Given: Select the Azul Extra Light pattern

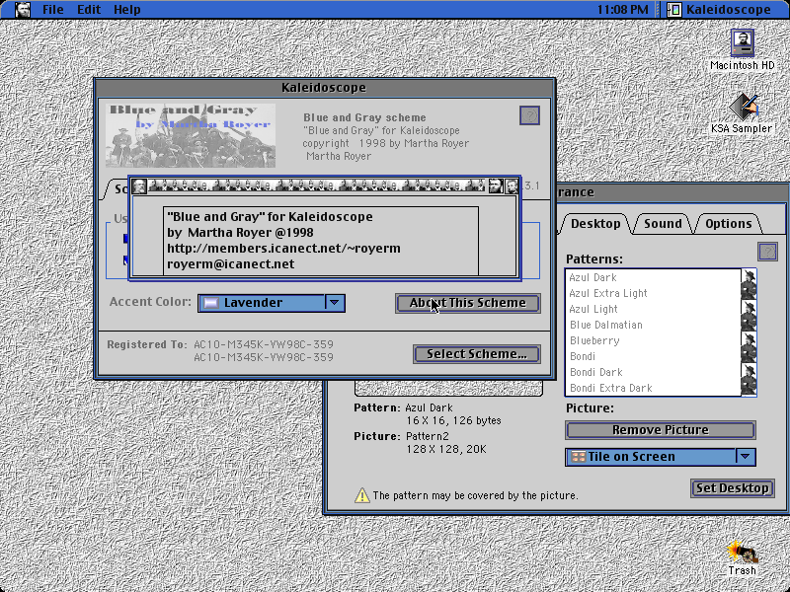Looking at the screenshot, I should pos(653,293).
